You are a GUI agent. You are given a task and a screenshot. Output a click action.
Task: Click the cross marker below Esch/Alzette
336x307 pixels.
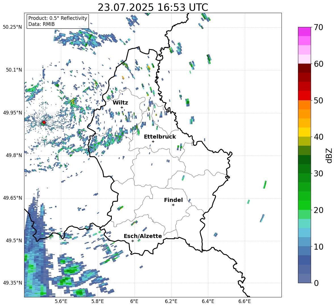click(x=133, y=241)
